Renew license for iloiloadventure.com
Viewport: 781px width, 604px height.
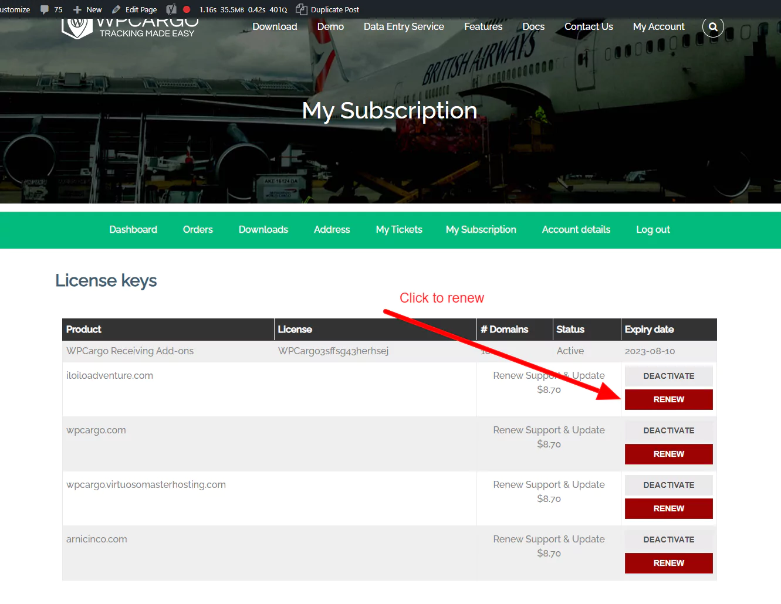coord(668,400)
